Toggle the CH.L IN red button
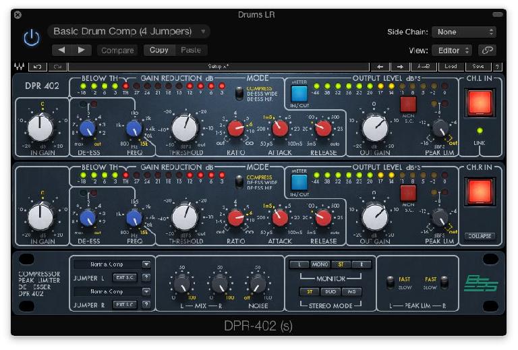This screenshot has height=350, width=518. (x=480, y=102)
